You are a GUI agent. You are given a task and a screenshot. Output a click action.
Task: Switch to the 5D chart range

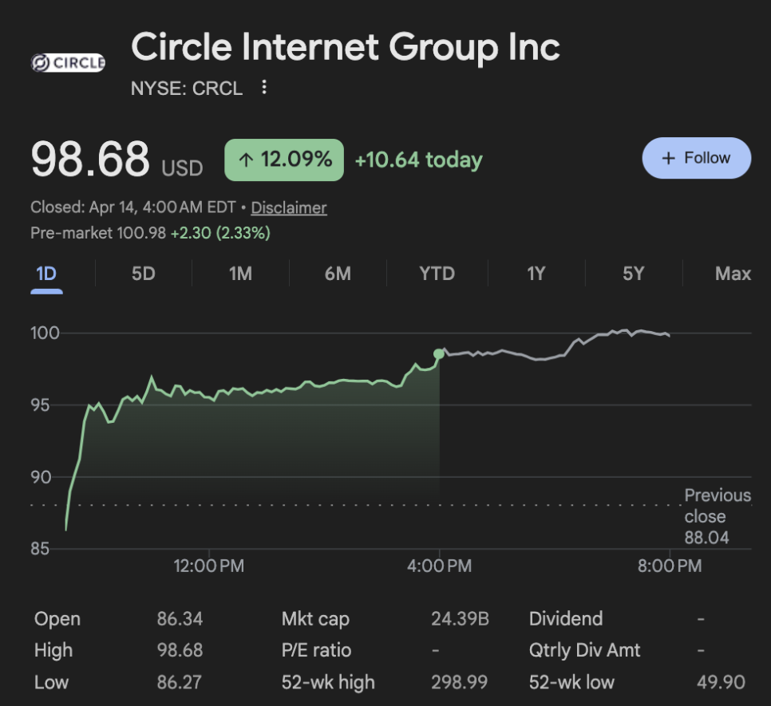(144, 274)
